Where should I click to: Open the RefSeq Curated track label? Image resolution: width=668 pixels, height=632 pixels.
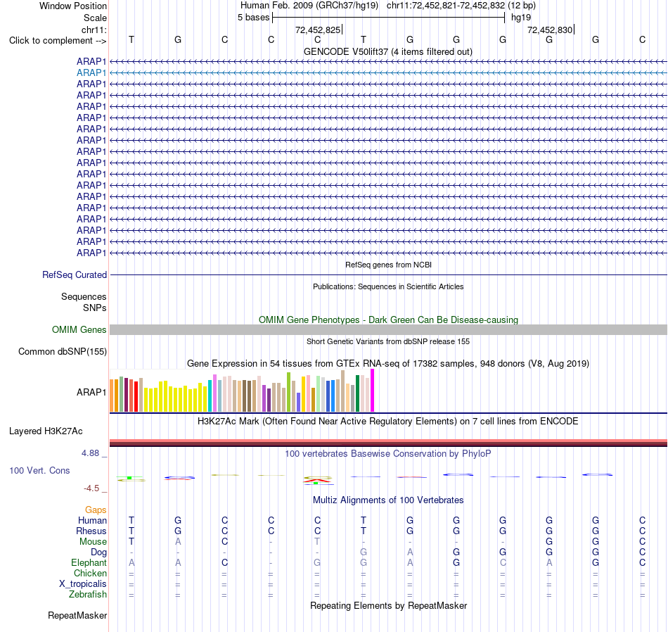[75, 274]
